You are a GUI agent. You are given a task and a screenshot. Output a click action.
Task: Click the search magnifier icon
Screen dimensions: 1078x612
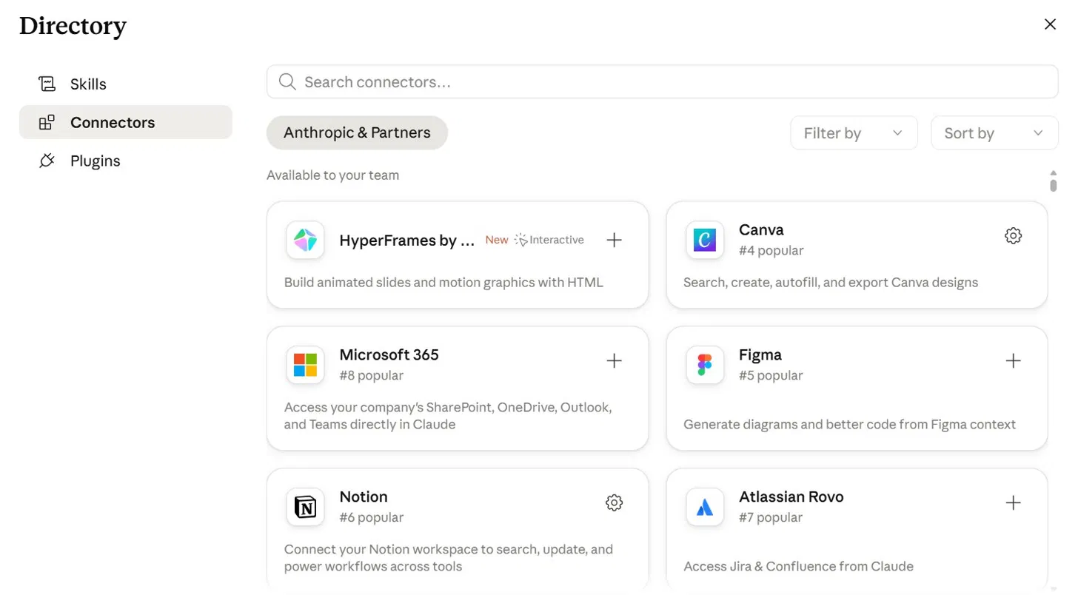click(x=288, y=81)
